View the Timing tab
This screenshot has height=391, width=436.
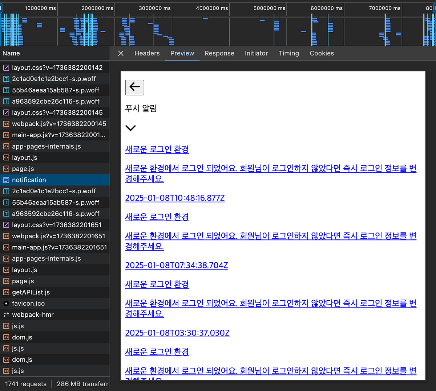coord(288,53)
